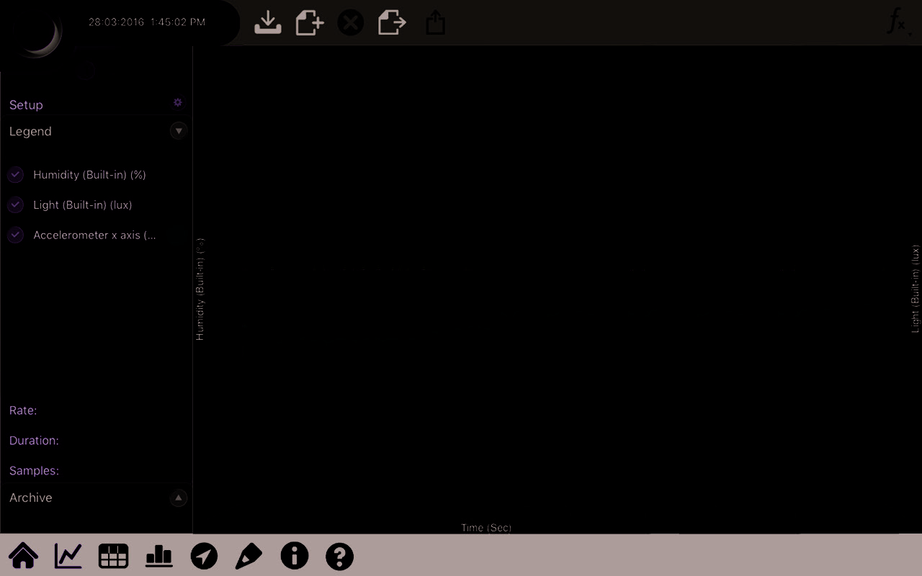Expand the Archive section arrow

click(x=179, y=498)
